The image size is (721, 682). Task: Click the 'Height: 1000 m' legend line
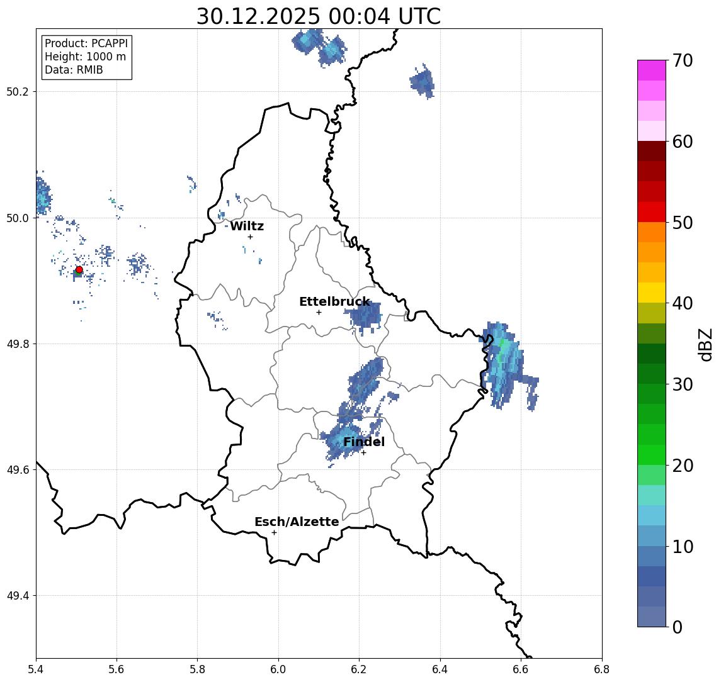pos(85,57)
